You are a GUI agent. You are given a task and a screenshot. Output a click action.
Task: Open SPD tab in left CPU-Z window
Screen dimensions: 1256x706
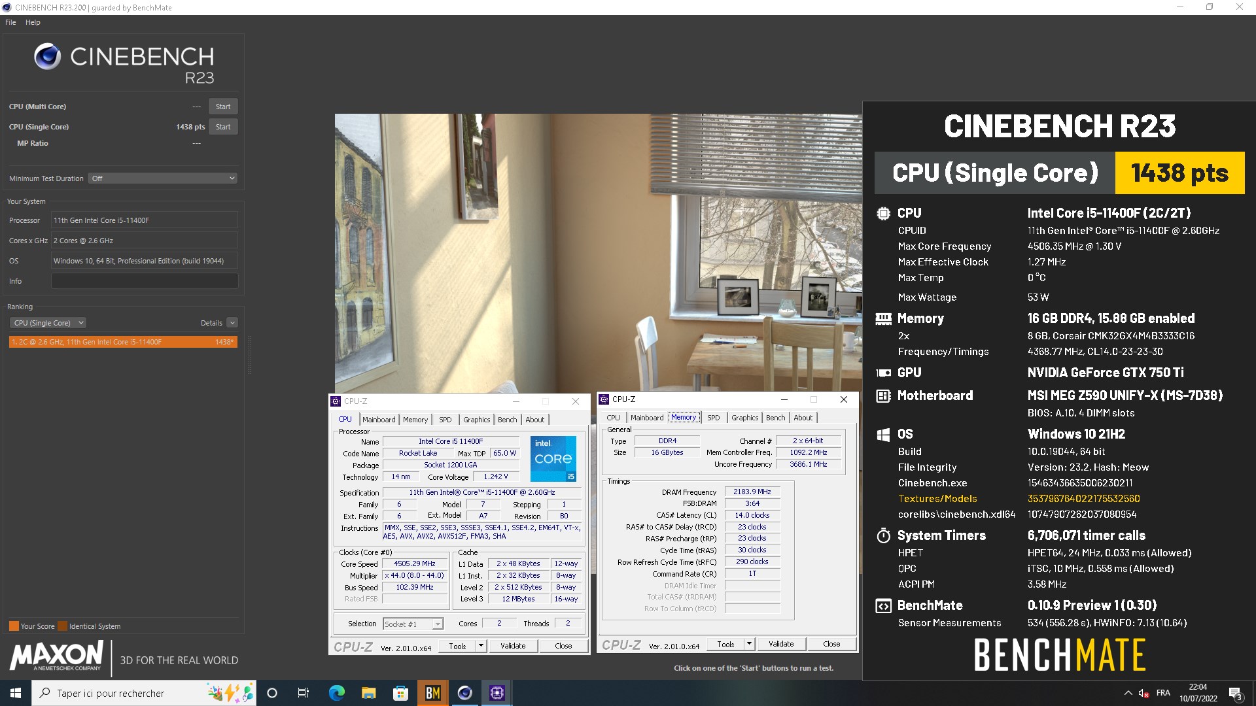pos(445,420)
